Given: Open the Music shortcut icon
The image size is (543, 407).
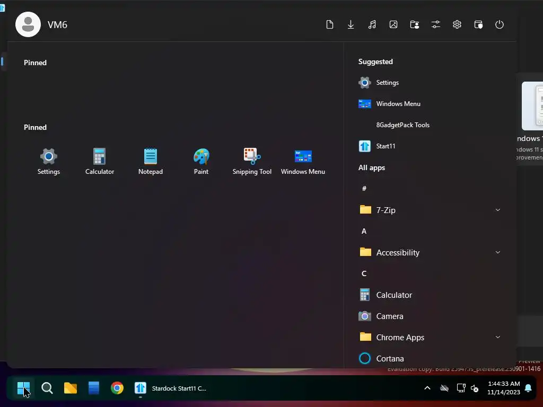Looking at the screenshot, I should [x=372, y=24].
